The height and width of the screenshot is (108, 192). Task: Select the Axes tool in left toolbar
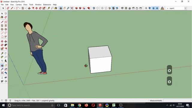point(2,61)
